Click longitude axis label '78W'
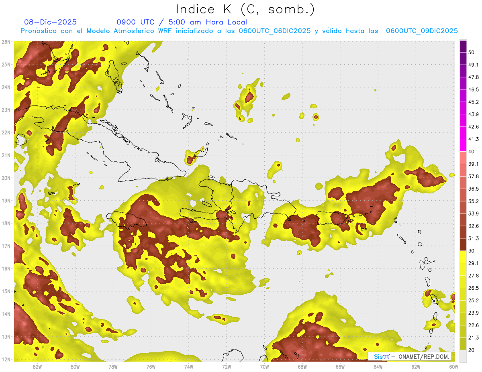 (x=113, y=367)
